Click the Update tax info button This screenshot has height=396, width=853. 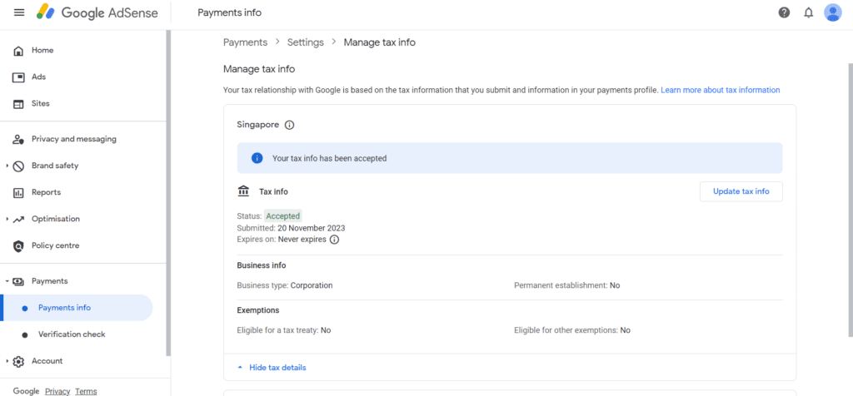(x=741, y=191)
